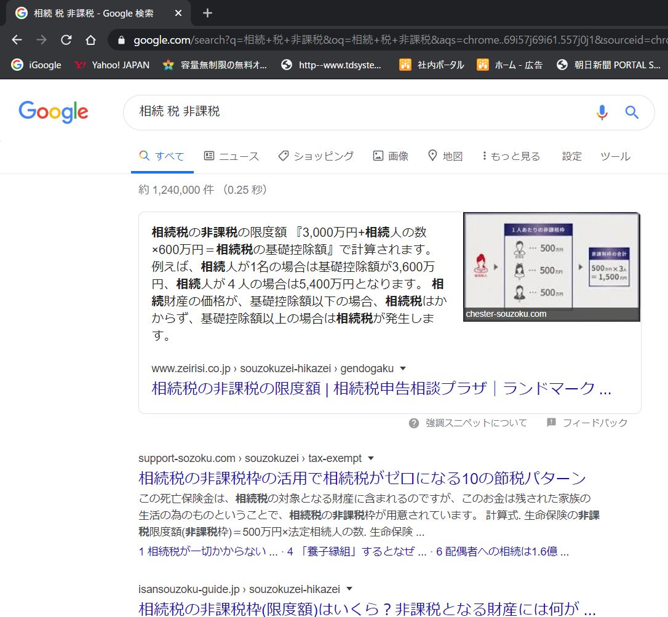The height and width of the screenshot is (617, 668).
Task: Open the 設定 search settings menu
Action: tap(571, 156)
